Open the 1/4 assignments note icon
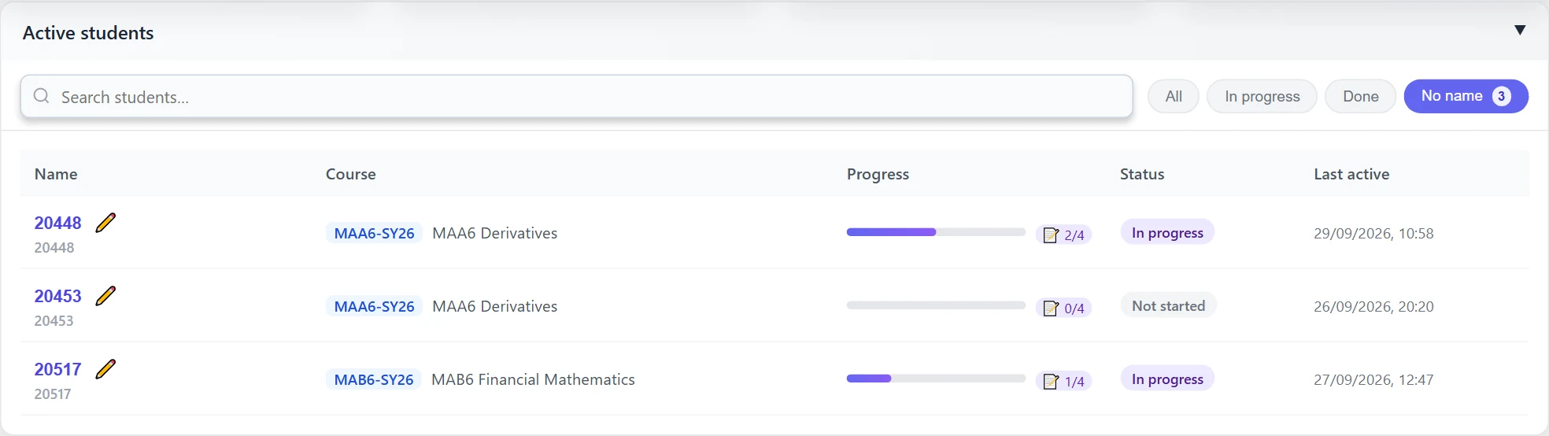This screenshot has width=1549, height=436. (x=1051, y=382)
